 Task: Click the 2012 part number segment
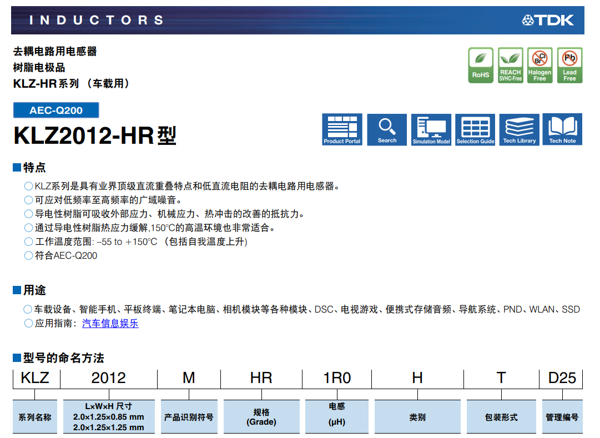coord(109,378)
